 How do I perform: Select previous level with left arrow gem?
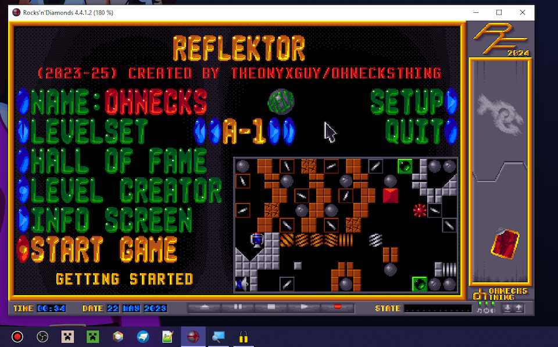click(216, 131)
